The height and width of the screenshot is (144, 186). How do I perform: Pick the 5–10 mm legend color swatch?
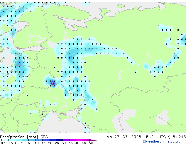(x=32, y=140)
